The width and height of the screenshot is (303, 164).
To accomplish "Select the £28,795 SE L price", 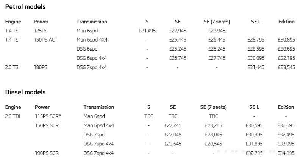I will click(x=256, y=40).
